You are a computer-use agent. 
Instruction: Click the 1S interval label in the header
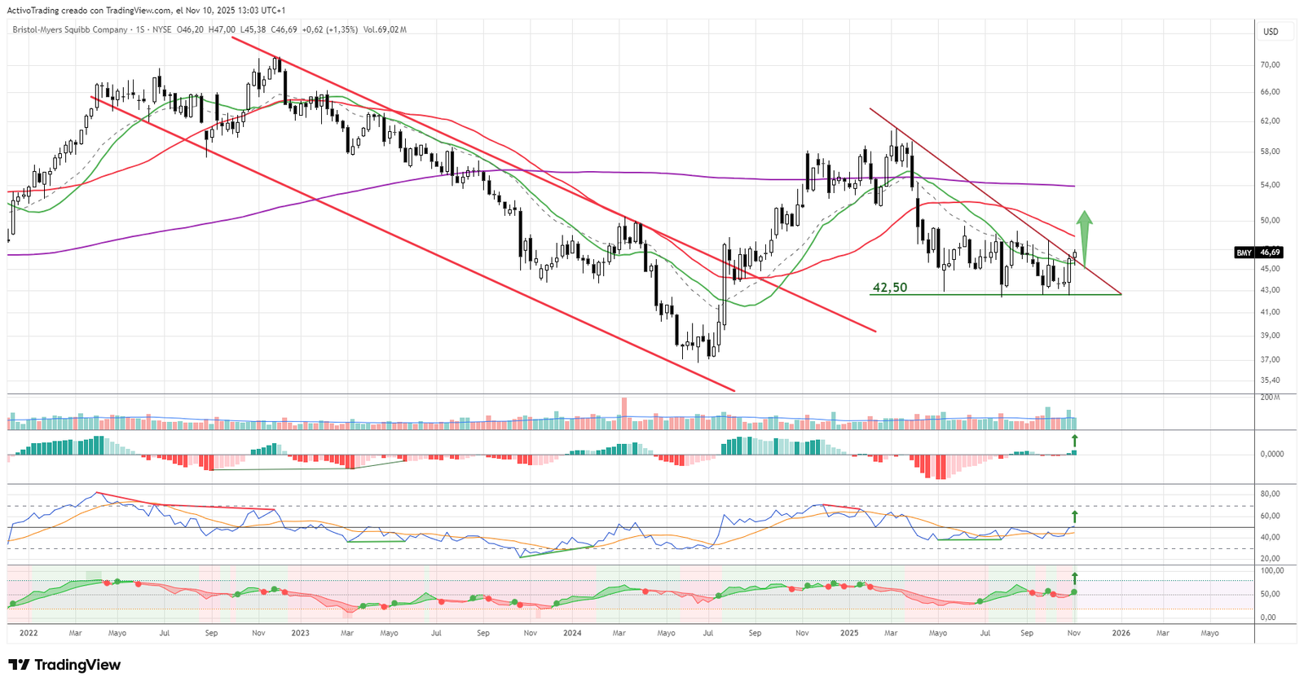tap(140, 30)
